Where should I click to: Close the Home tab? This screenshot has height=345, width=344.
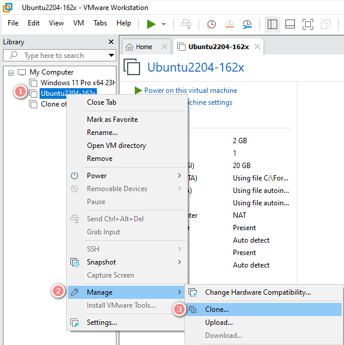(x=164, y=47)
